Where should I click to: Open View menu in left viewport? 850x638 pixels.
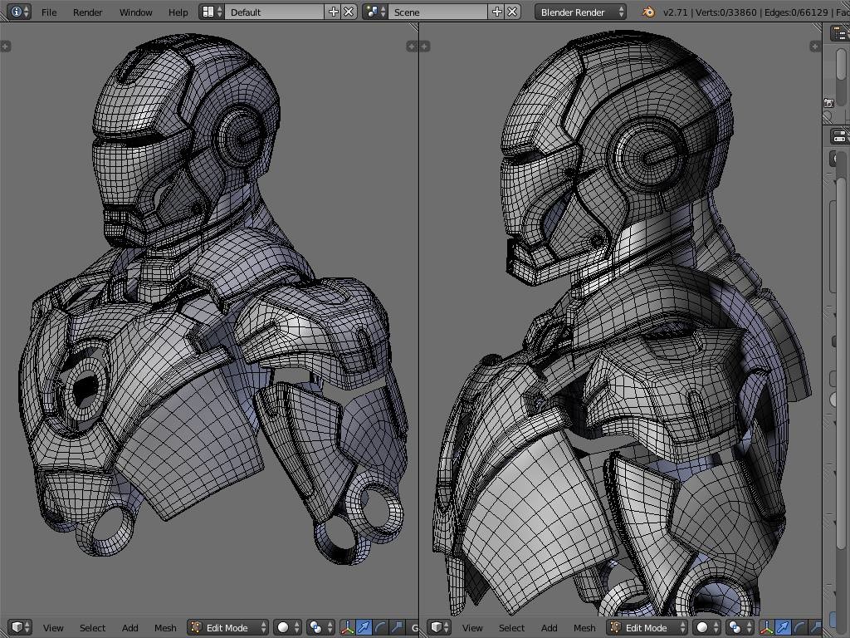(53, 628)
